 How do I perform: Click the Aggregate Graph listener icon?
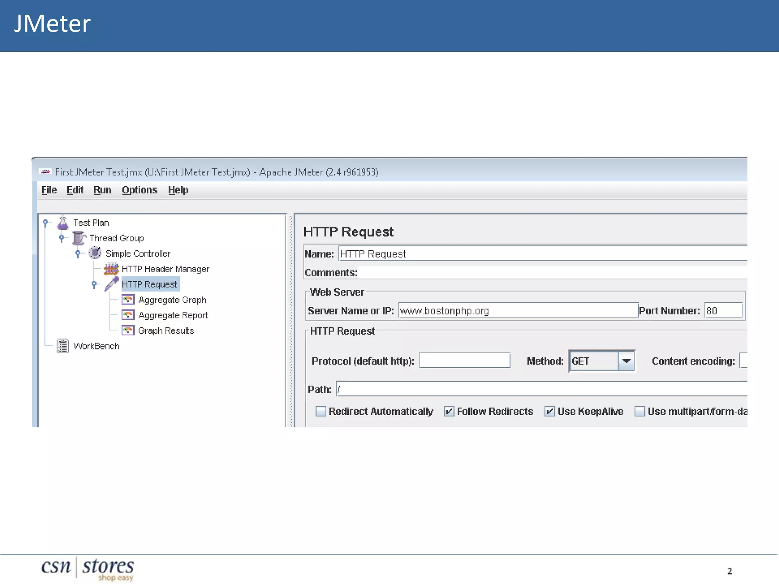(128, 300)
